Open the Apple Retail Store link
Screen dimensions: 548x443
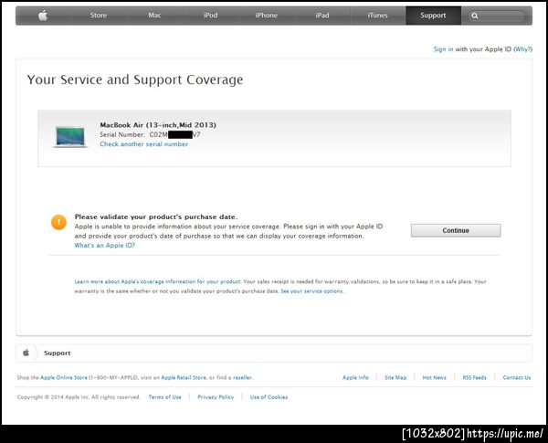click(x=184, y=377)
